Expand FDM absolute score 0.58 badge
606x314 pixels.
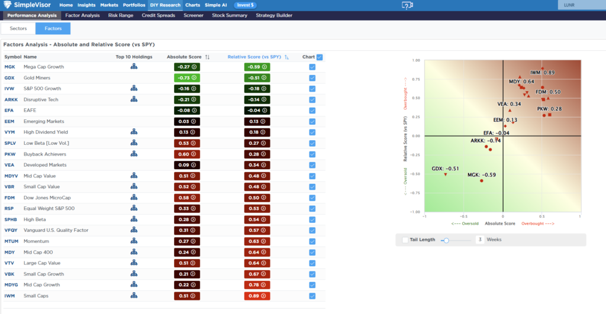(x=187, y=198)
